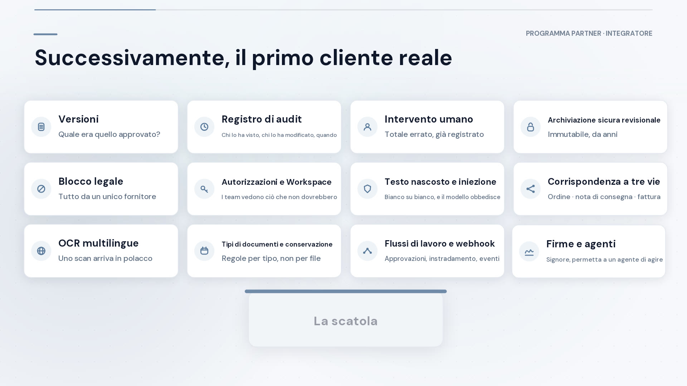Click the calendar icon on Tipi di documenti card
The width and height of the screenshot is (687, 386).
[204, 251]
